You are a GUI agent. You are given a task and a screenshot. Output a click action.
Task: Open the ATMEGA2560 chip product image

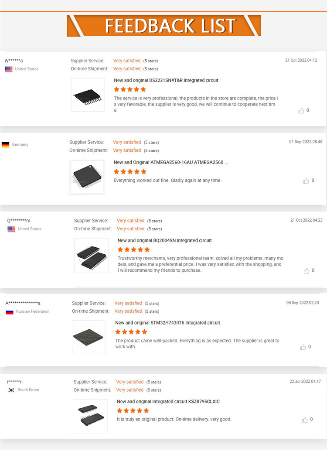(x=87, y=177)
